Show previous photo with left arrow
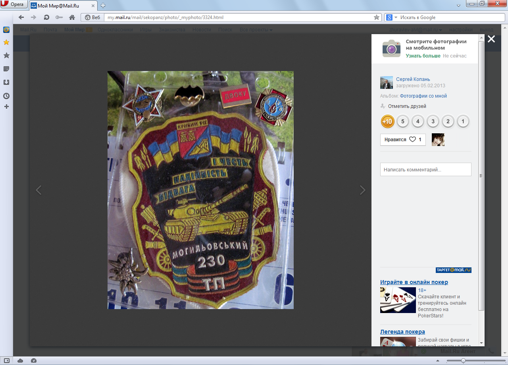508x365 pixels. 38,190
